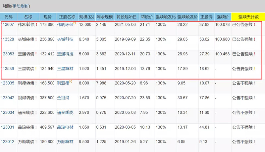Sort by the 正股名称 column header

click(x=67, y=17)
